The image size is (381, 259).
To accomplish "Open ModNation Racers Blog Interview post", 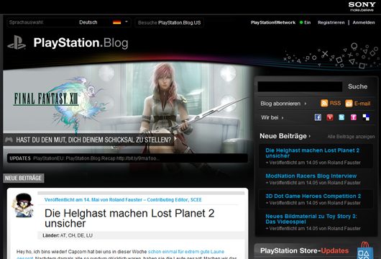I will click(x=311, y=176).
